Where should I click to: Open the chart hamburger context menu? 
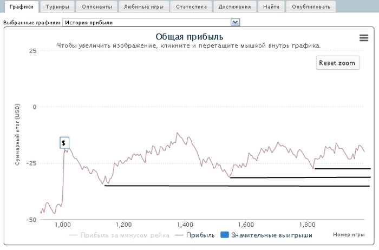click(364, 38)
